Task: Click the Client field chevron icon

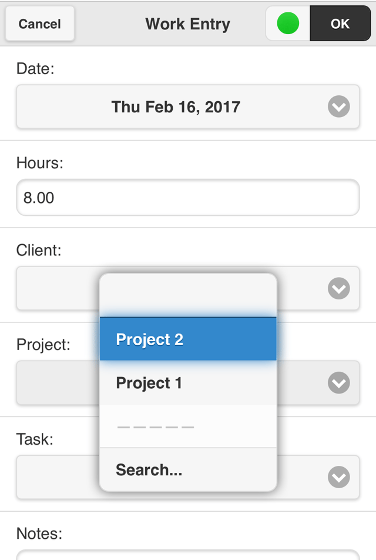Action: [x=338, y=288]
